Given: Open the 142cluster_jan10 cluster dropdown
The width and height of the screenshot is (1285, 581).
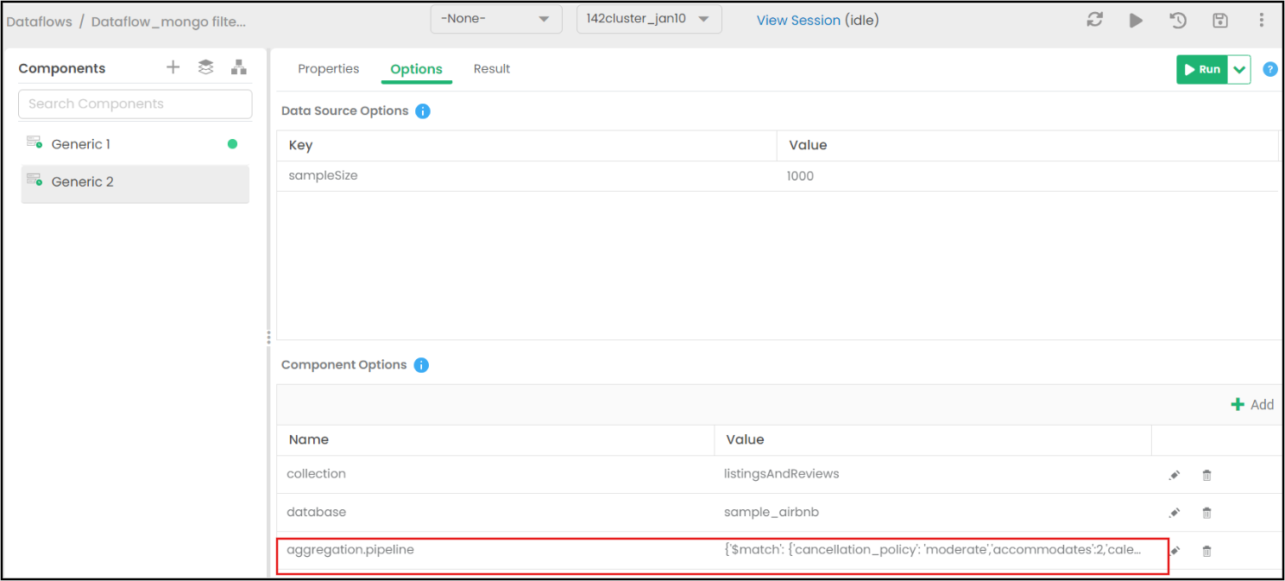Looking at the screenshot, I should tap(648, 19).
